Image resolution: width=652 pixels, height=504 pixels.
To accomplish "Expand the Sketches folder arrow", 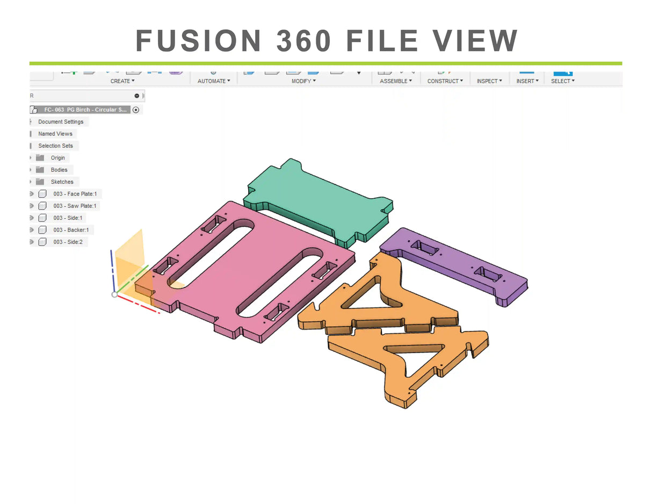I will (x=31, y=182).
